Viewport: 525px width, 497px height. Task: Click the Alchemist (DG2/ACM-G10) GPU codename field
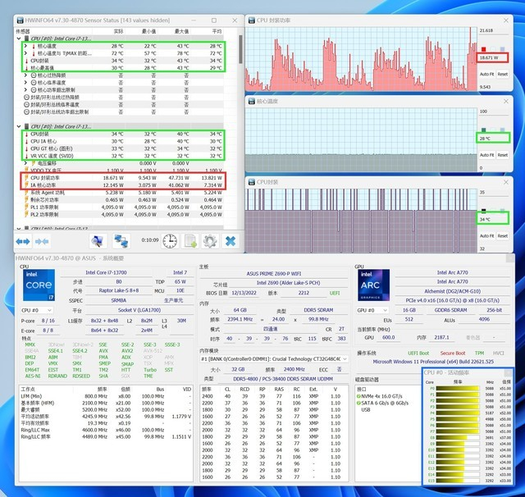[x=452, y=291]
